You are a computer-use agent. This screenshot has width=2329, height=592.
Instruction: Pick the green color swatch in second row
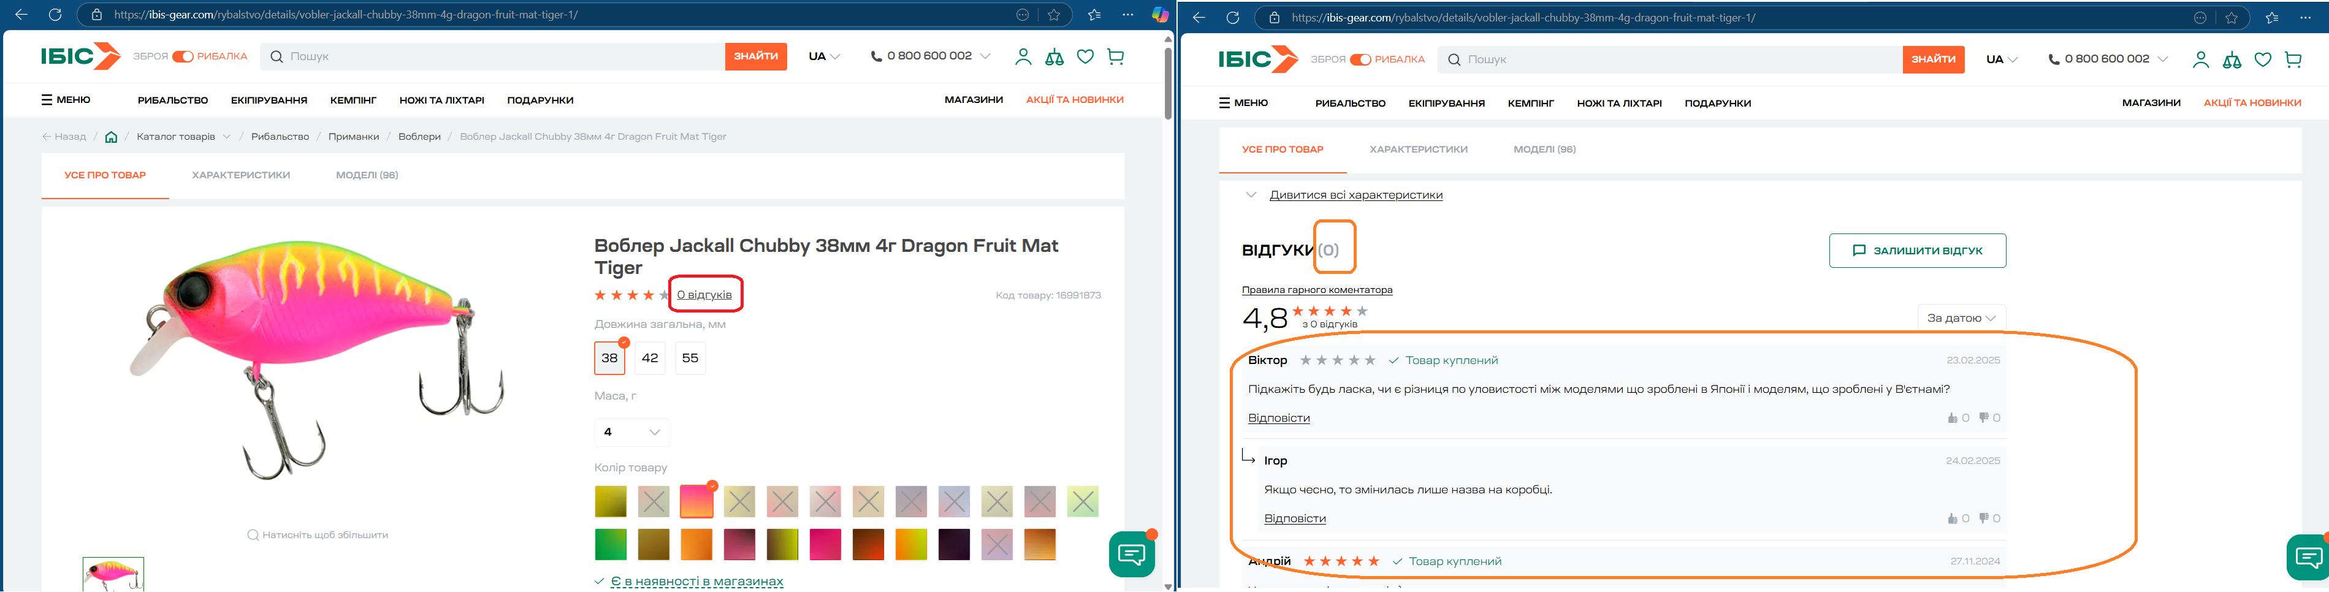click(x=610, y=545)
